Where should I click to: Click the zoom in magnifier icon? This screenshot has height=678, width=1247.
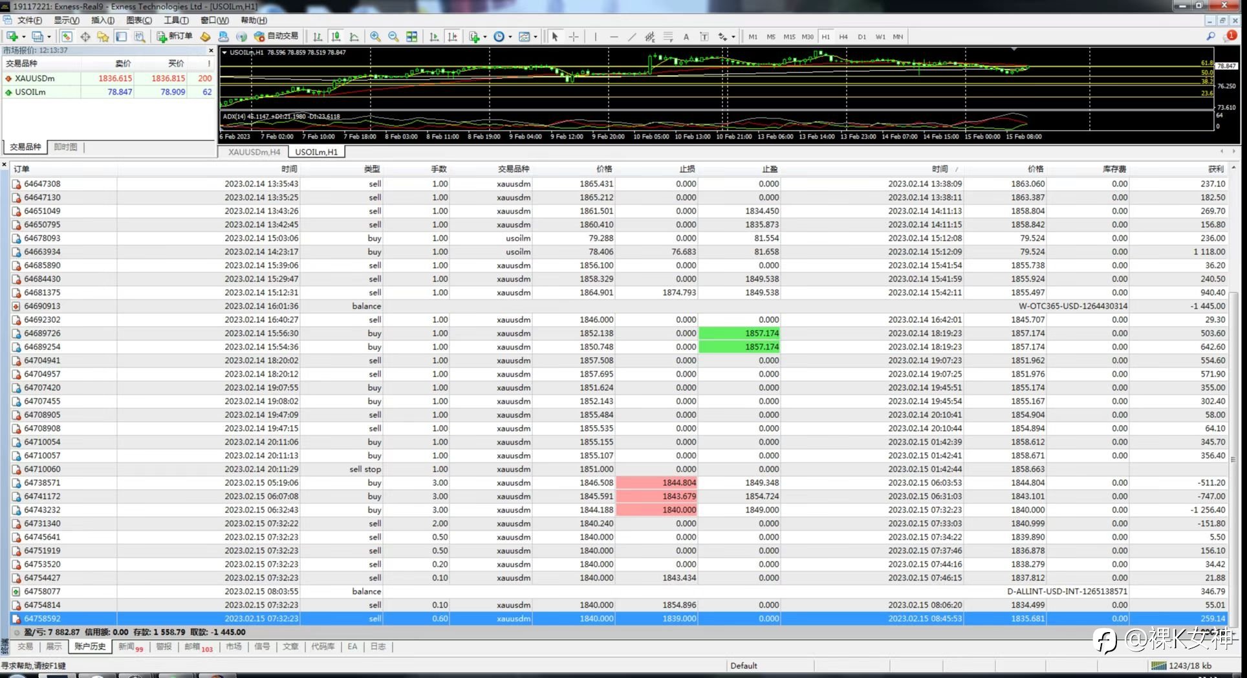[x=375, y=37]
